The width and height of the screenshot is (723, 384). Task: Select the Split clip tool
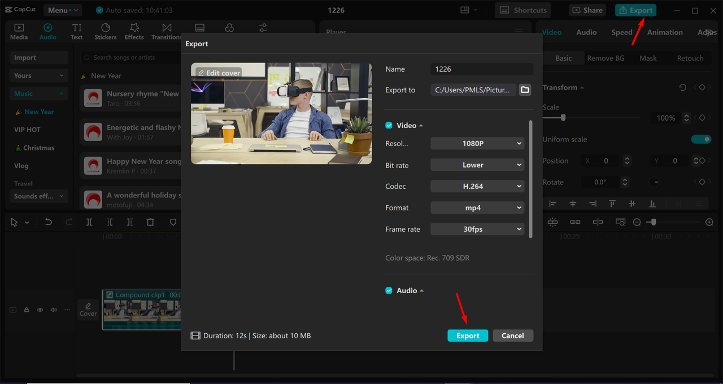(89, 222)
